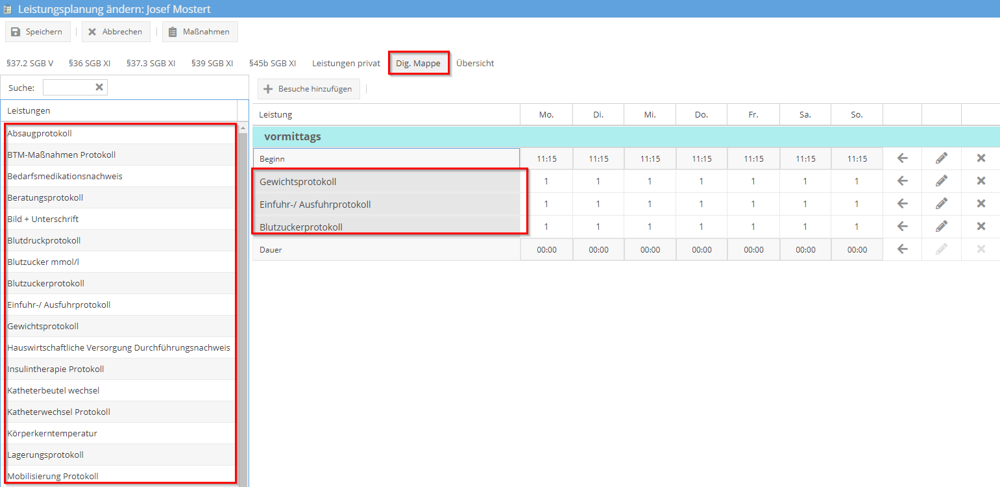
Task: Add visits via Besuche hinzufügen
Action: (x=308, y=89)
